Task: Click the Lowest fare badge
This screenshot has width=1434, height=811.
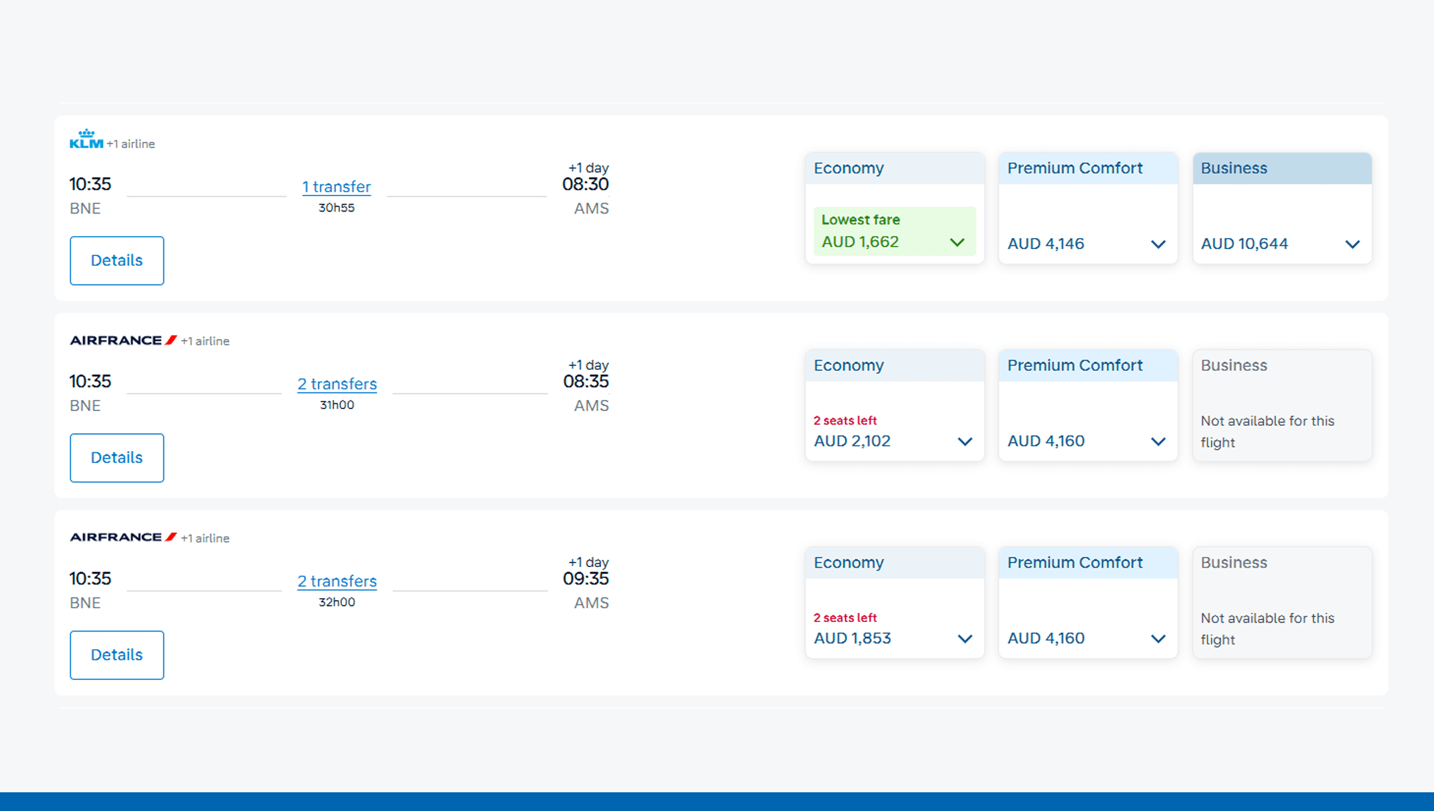Action: coord(861,219)
